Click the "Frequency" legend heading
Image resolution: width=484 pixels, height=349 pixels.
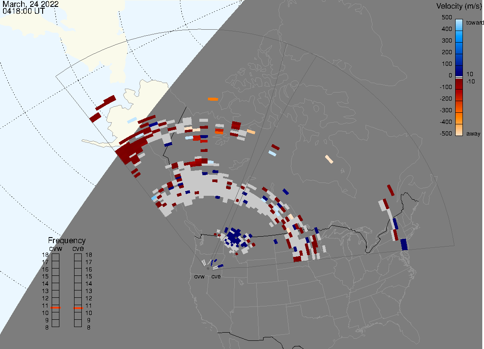click(67, 241)
